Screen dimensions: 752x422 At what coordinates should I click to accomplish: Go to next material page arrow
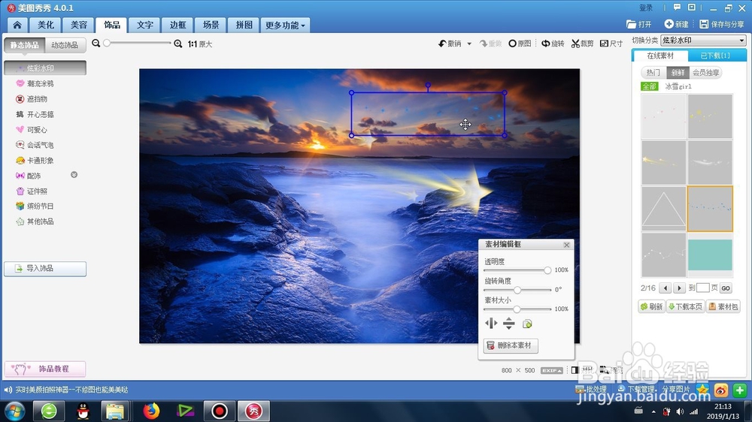(678, 288)
